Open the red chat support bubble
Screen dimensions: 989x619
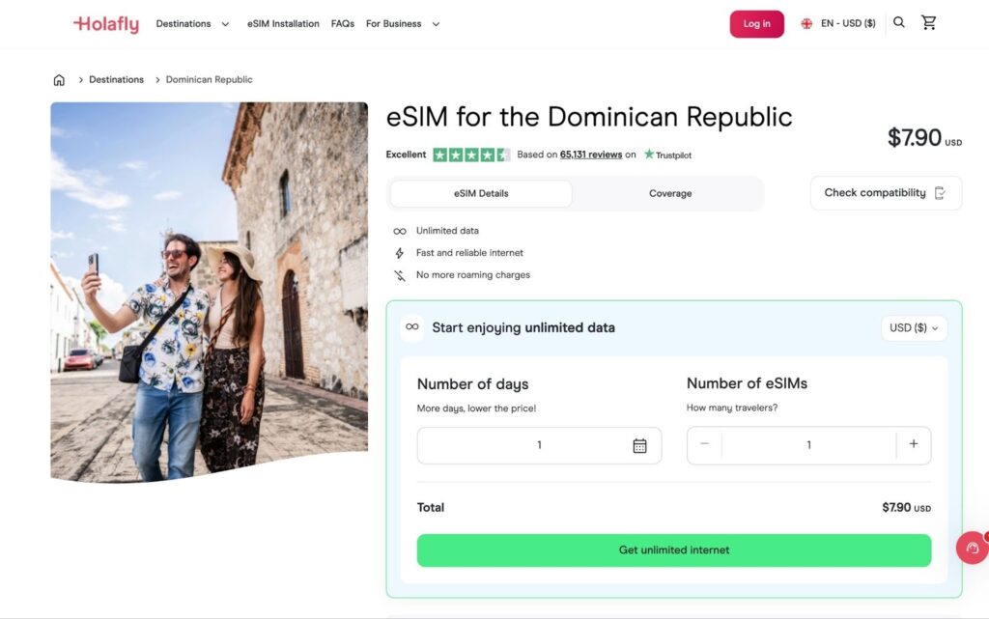pyautogui.click(x=972, y=548)
